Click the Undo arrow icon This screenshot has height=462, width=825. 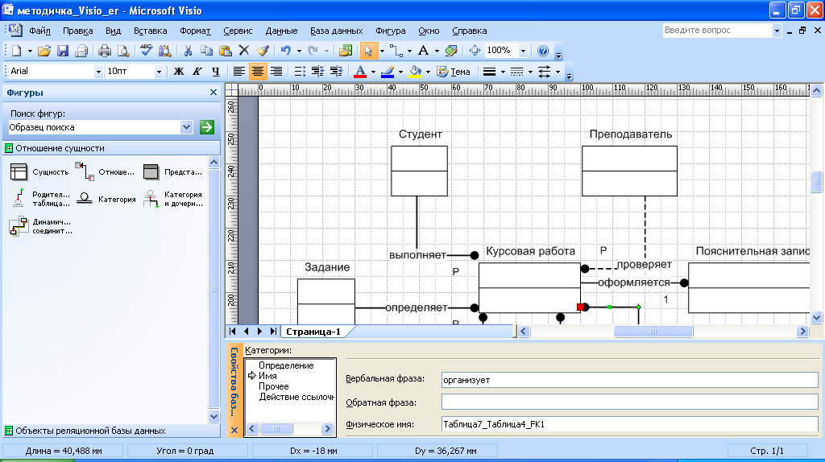[286, 51]
